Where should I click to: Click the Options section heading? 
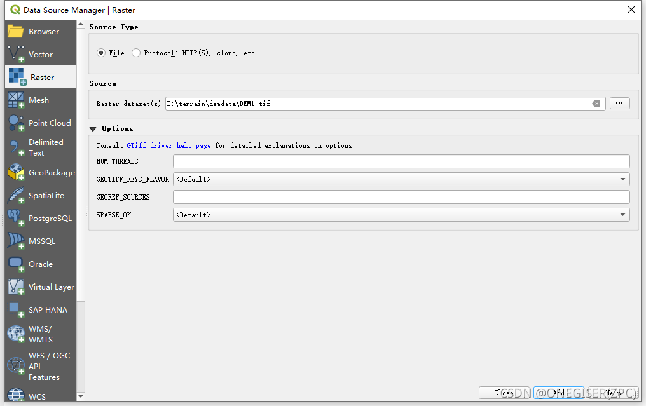pyautogui.click(x=118, y=128)
